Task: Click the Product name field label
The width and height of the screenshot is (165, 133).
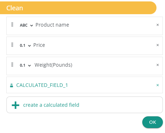Action: [52, 25]
